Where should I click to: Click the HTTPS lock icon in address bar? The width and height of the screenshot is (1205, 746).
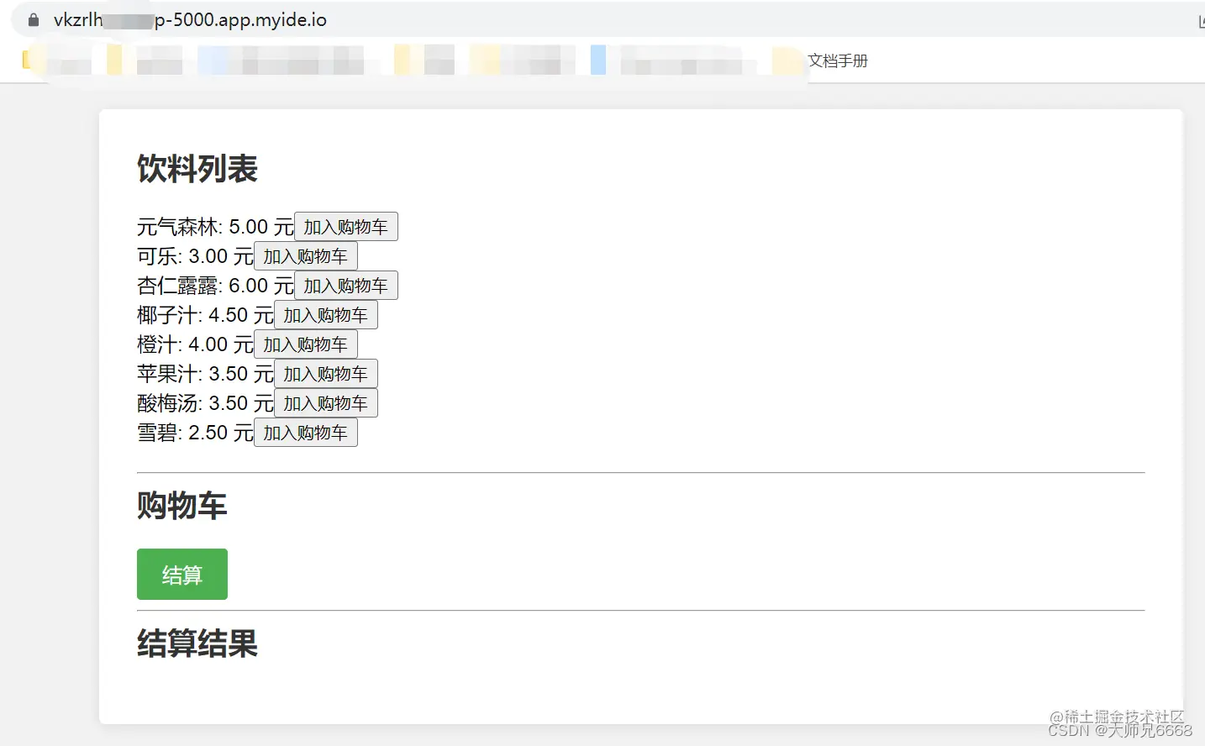(x=32, y=19)
